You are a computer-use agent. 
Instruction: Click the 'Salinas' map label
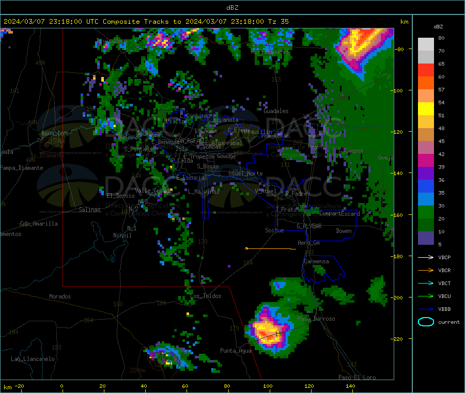89,210
